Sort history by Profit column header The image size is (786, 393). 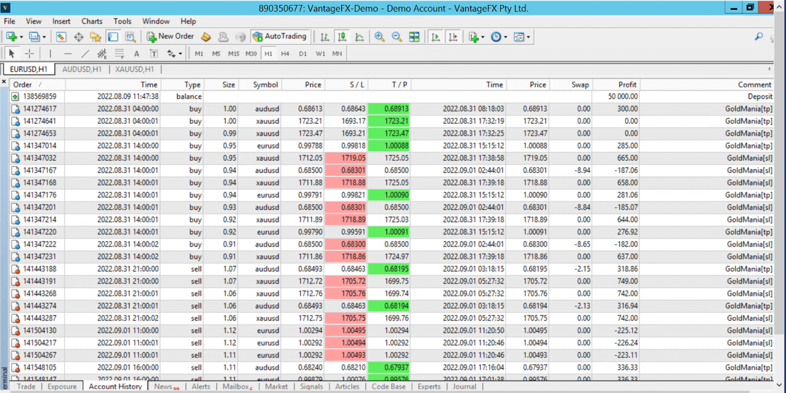coord(627,84)
